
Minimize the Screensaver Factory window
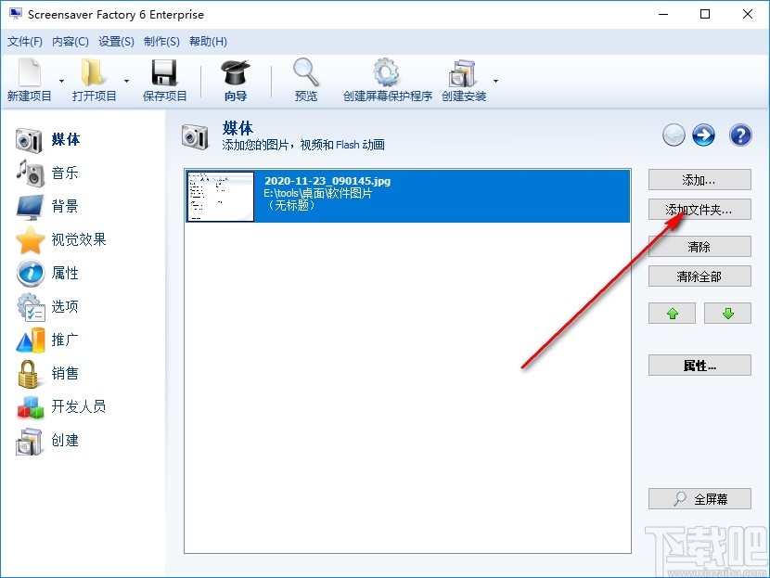[663, 14]
